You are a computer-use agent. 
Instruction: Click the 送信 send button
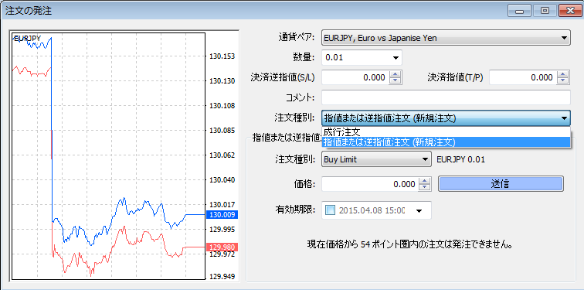pyautogui.click(x=501, y=184)
